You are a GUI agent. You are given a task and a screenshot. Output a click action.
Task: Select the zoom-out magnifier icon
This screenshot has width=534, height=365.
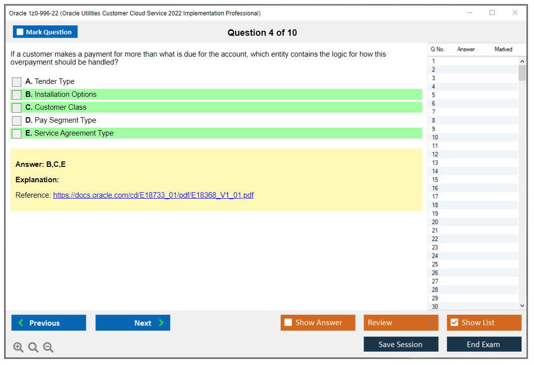48,347
